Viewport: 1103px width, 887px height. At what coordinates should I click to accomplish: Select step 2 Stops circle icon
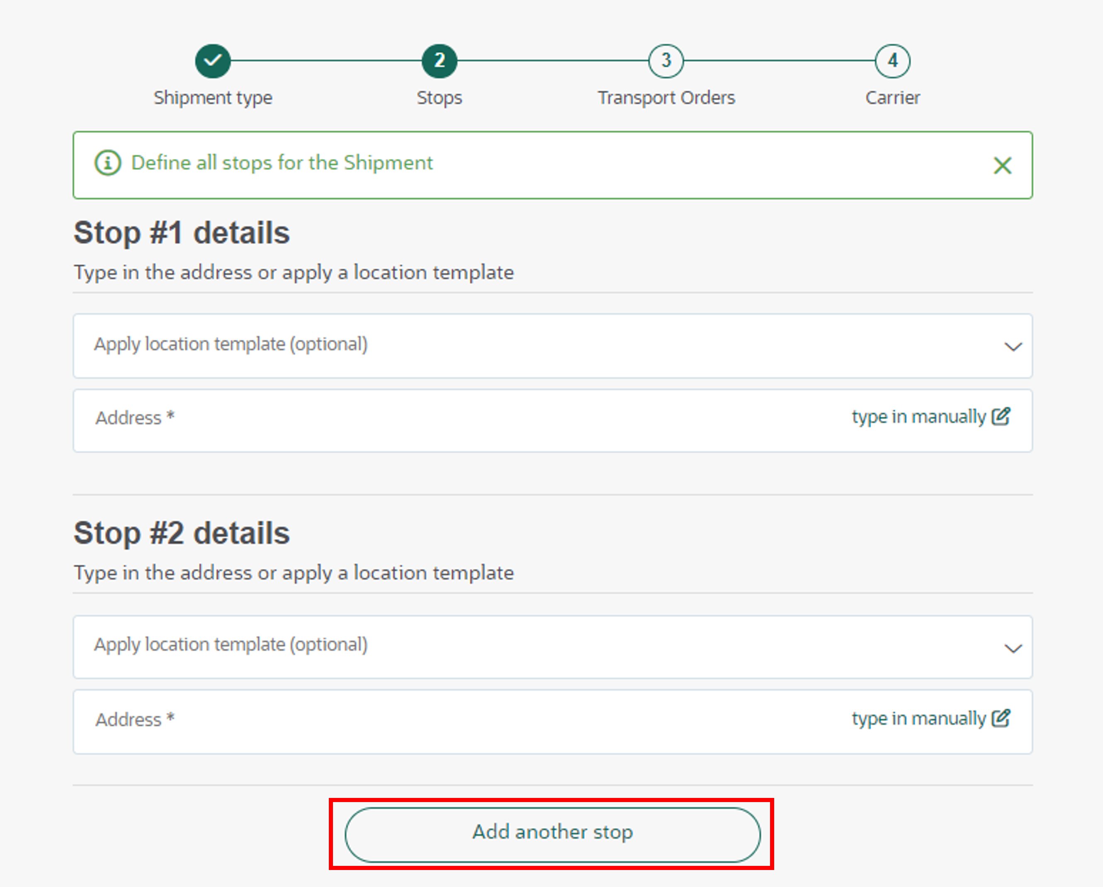(x=440, y=60)
